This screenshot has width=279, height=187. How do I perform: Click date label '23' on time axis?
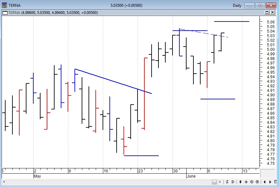click(140, 171)
